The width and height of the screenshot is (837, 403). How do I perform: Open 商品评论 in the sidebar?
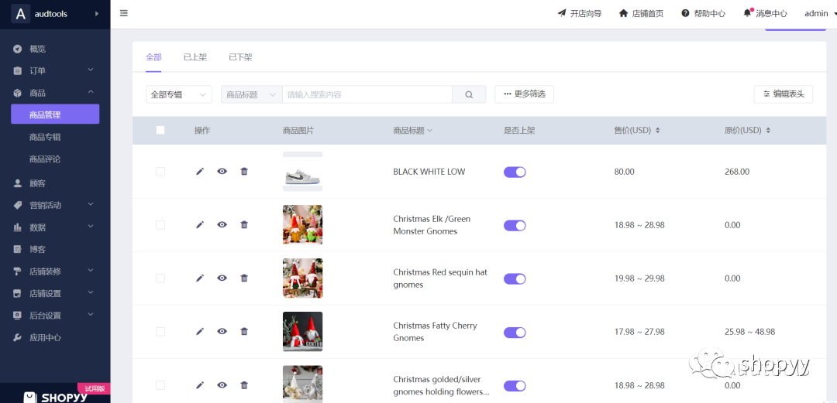click(x=45, y=159)
